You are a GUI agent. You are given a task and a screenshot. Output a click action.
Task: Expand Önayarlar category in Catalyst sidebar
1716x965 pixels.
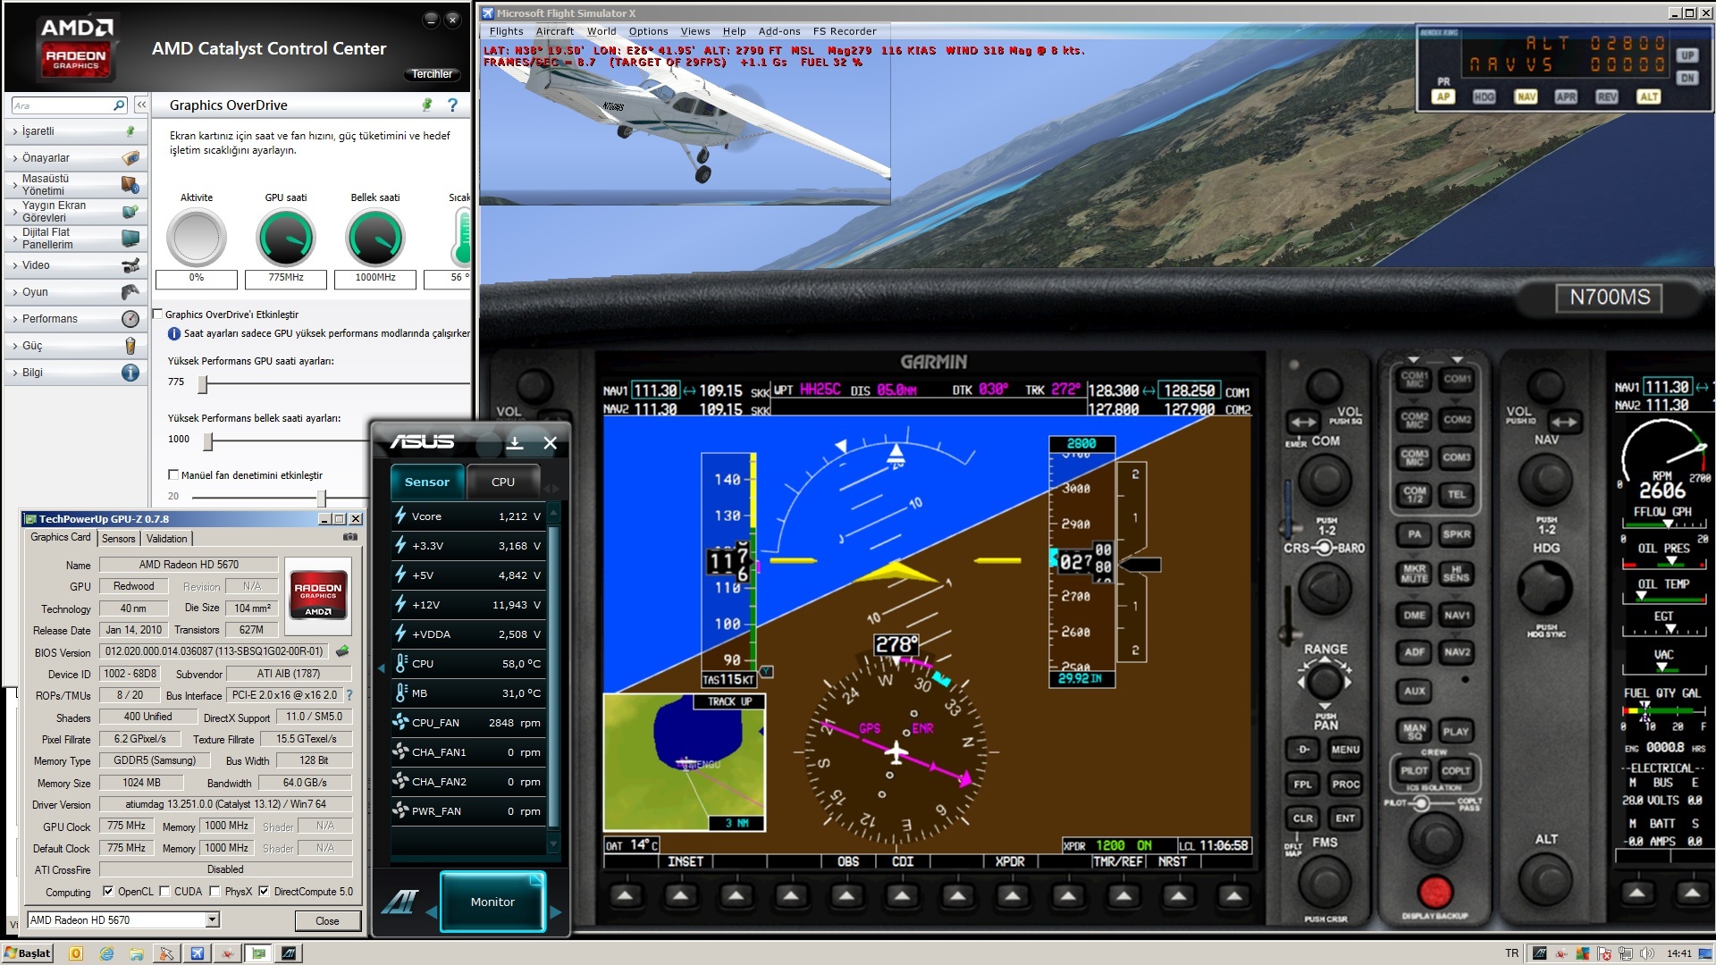pyautogui.click(x=76, y=158)
